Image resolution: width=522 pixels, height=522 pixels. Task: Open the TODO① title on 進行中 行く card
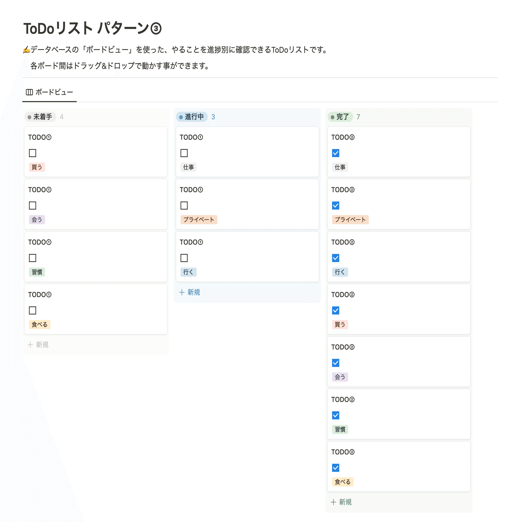(x=191, y=242)
